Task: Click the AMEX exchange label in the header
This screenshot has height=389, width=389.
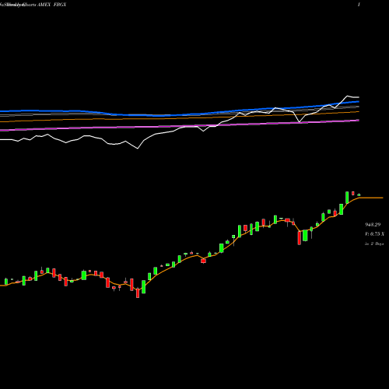Action: [x=44, y=5]
